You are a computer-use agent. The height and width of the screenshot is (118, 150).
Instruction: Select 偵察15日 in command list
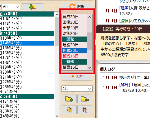click(74, 67)
